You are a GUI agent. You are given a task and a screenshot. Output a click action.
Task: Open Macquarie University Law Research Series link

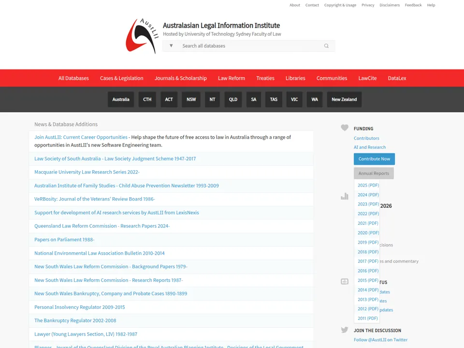pyautogui.click(x=87, y=172)
